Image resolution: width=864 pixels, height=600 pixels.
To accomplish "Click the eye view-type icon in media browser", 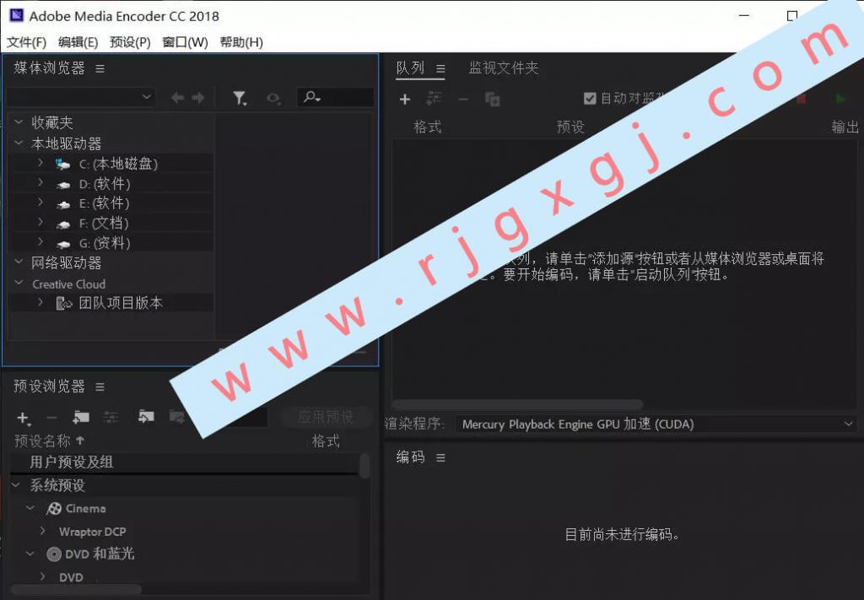I will 273,98.
